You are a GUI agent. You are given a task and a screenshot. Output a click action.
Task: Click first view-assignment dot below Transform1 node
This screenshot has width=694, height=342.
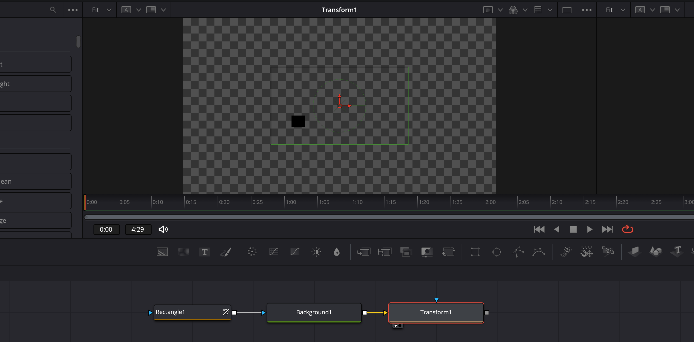click(396, 326)
